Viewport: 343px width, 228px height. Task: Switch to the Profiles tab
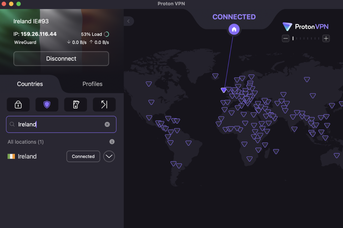pos(92,84)
